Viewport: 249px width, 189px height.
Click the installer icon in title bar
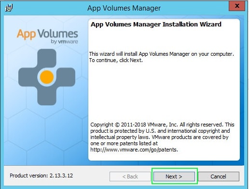[9, 8]
